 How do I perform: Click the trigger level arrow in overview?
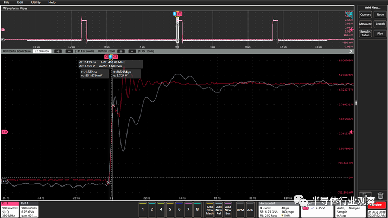352,30
